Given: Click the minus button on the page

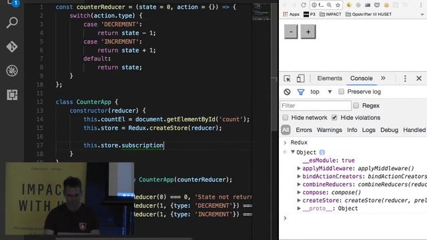Looking at the screenshot, I should coord(291,31).
